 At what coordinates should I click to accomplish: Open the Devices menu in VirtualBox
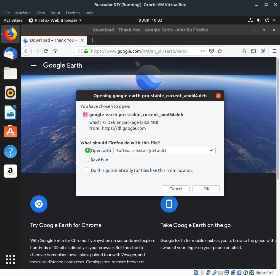pyautogui.click(x=73, y=13)
